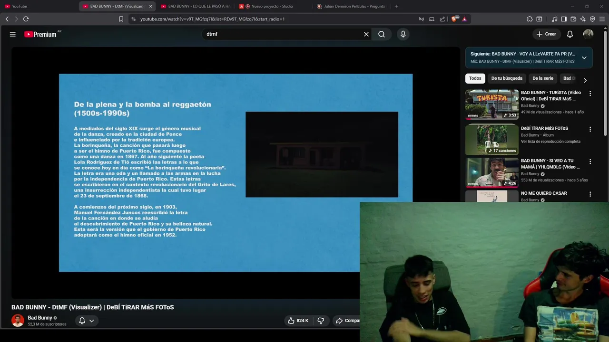Go back in browser history
This screenshot has height=342, width=609.
[x=7, y=19]
